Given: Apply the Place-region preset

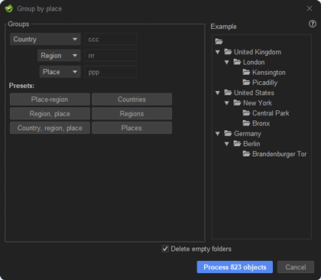Looking at the screenshot, I should [50, 99].
